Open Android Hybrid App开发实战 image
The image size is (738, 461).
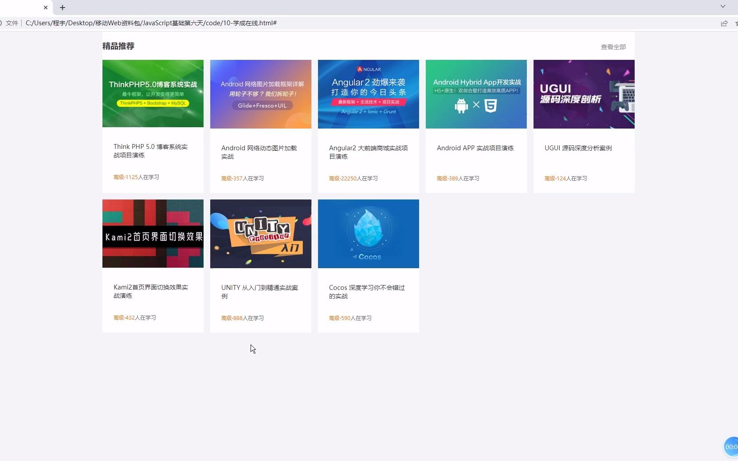tap(476, 94)
